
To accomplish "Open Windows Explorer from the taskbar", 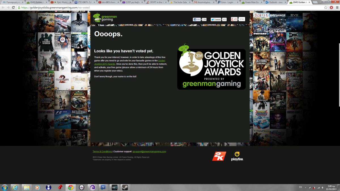I will pyautogui.click(x=26, y=187).
